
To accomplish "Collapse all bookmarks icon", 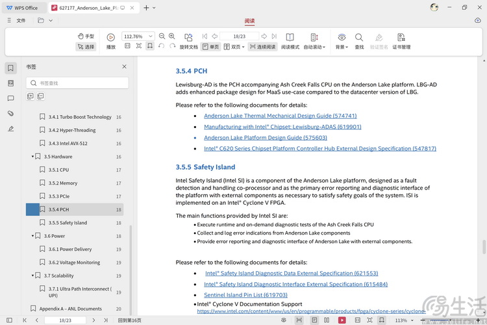I will (x=40, y=96).
